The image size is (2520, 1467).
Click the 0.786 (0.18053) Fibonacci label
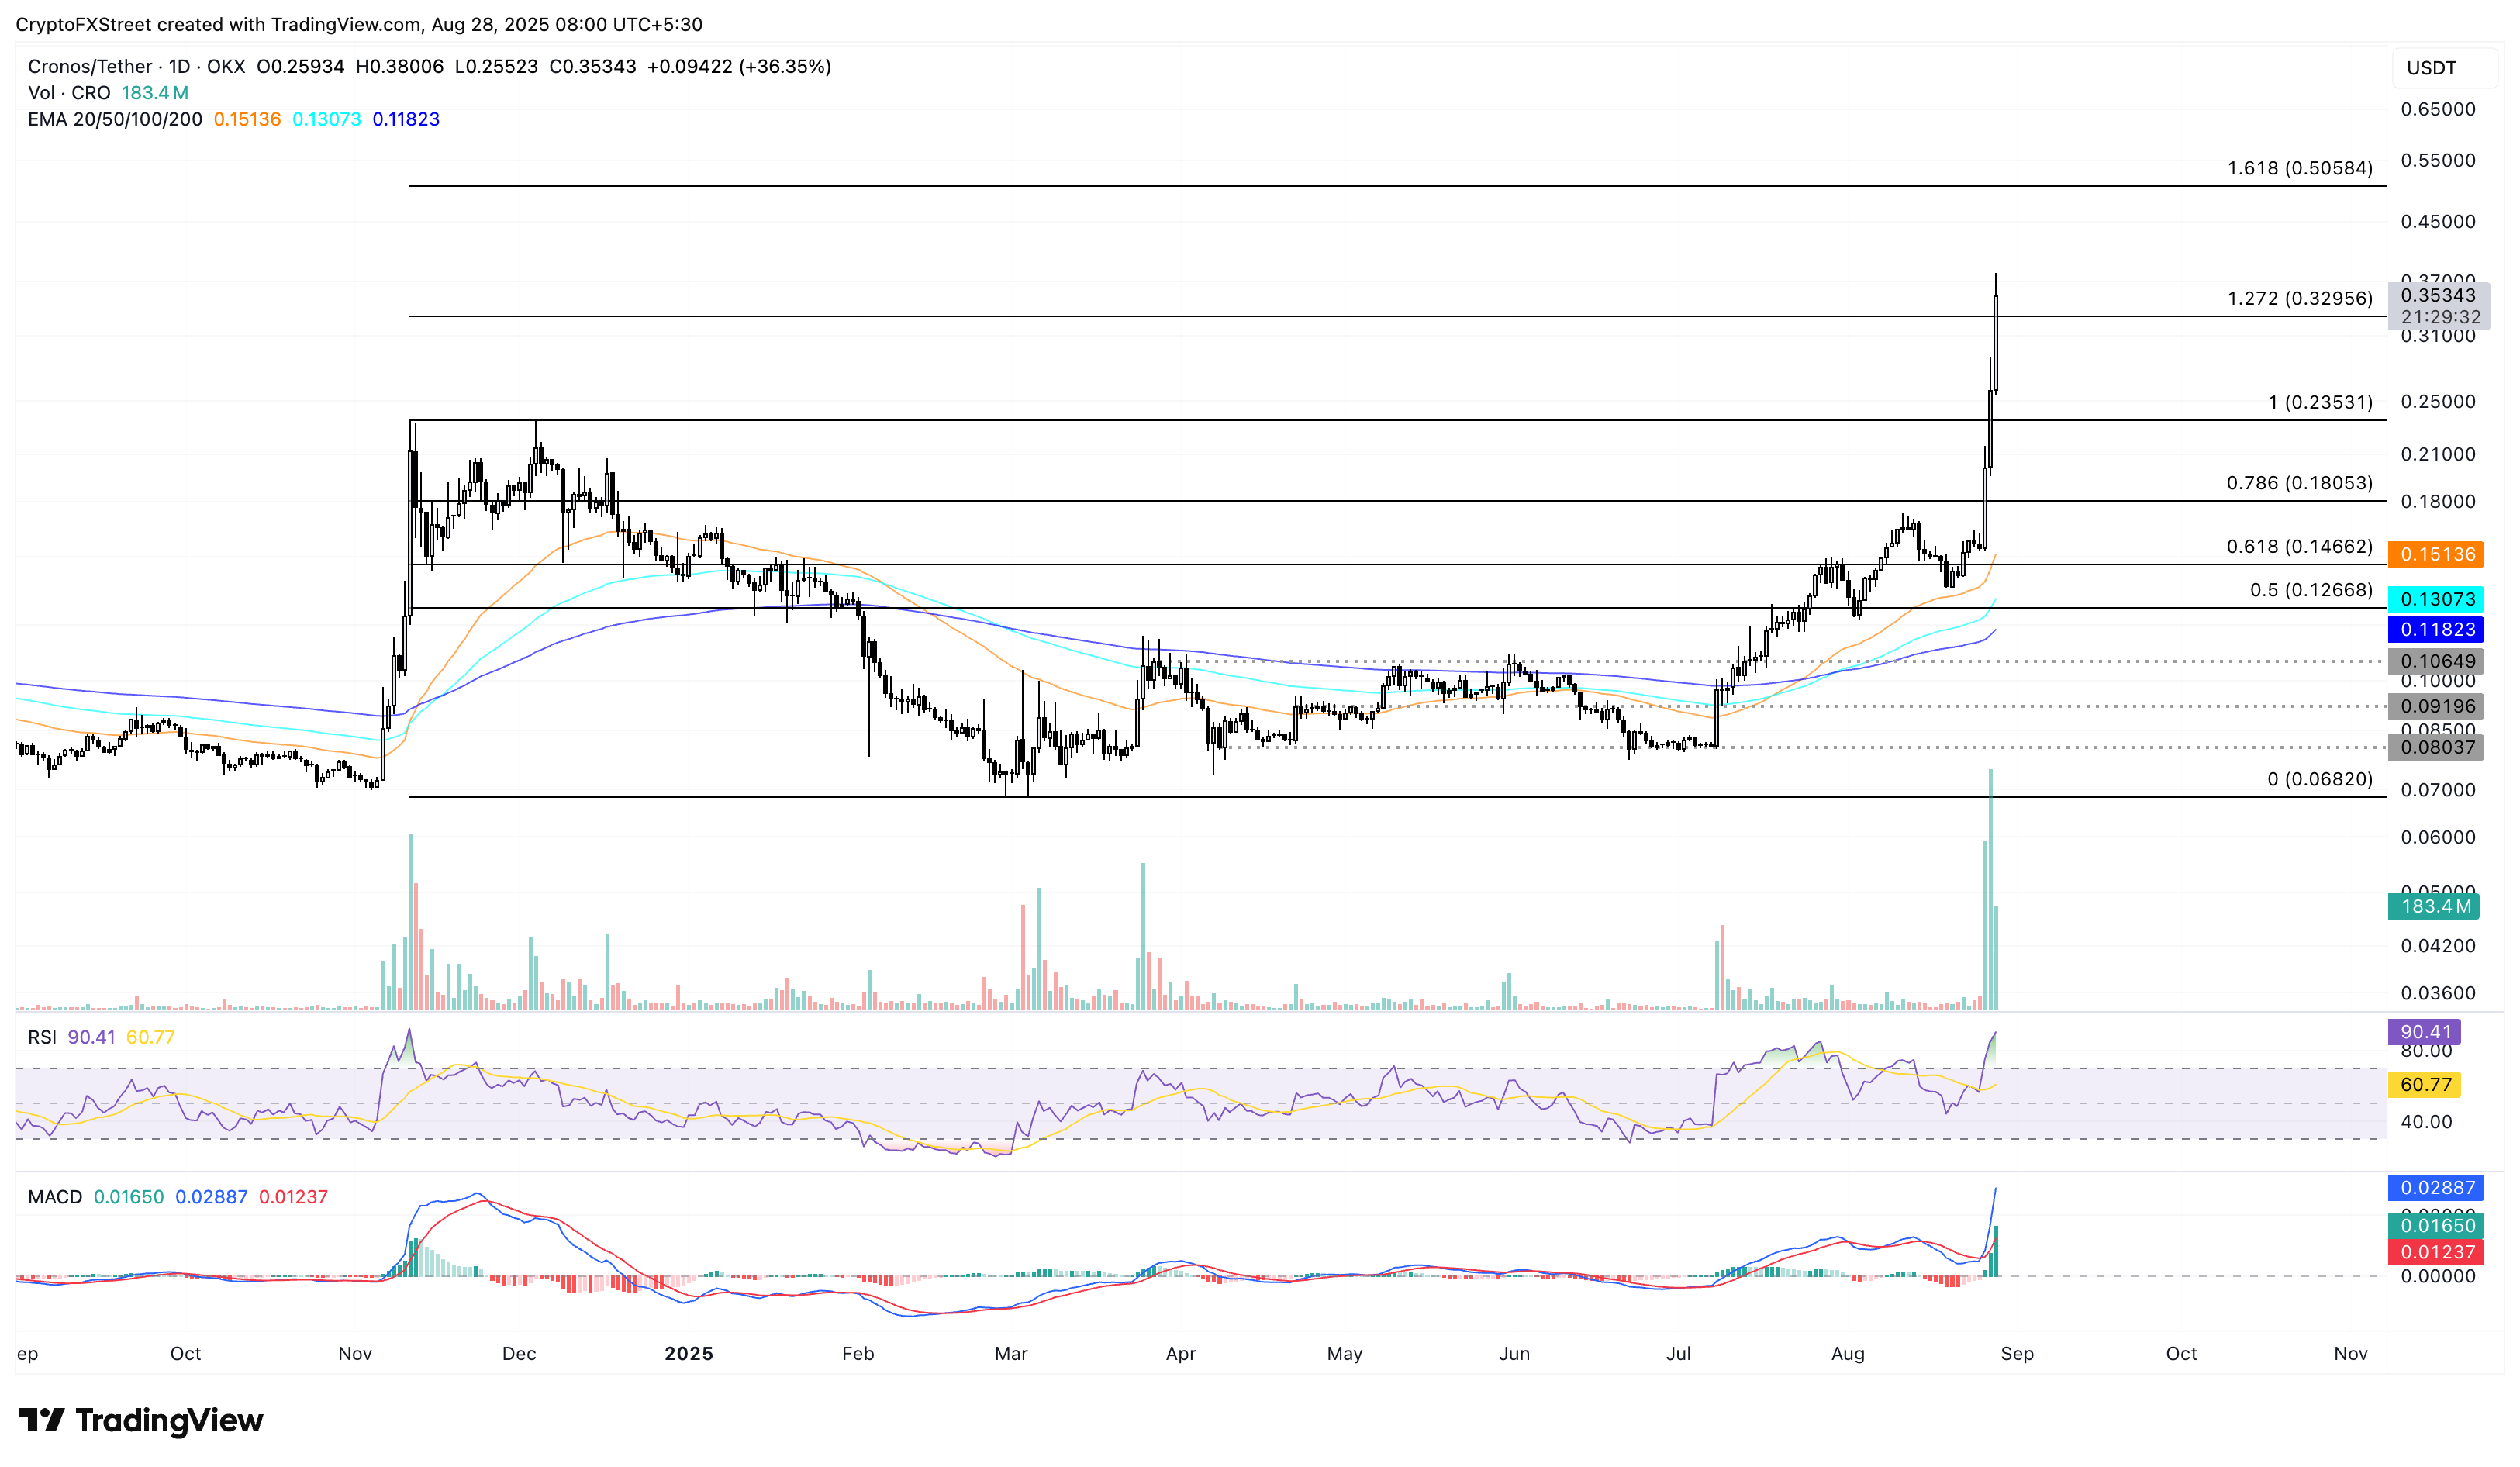[x=2299, y=483]
